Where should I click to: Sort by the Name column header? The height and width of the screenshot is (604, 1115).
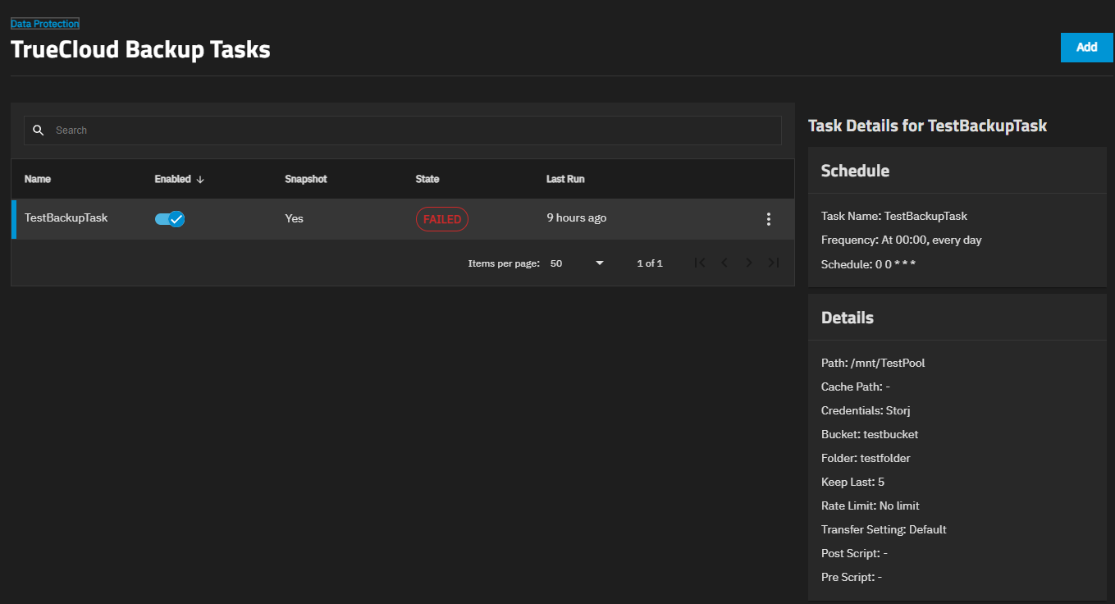point(38,179)
